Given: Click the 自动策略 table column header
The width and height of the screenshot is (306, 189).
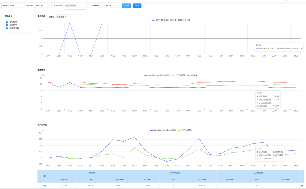Looking at the screenshot, I should pos(92,173).
